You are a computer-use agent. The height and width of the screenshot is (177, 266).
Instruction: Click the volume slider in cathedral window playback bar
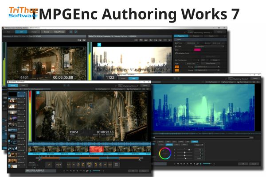click(97, 171)
